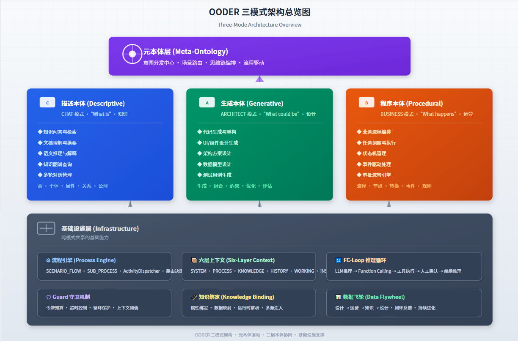
Task: Click list item '任务调度与执行'
Action: click(376, 143)
